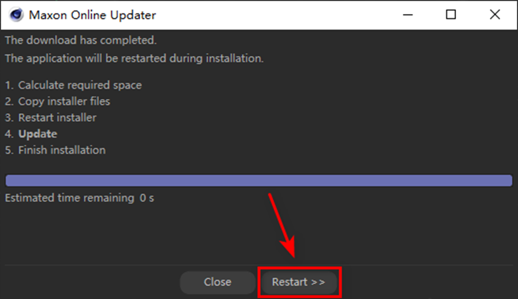Click the 0 s remaining time value
This screenshot has height=299, width=518.
tap(147, 197)
